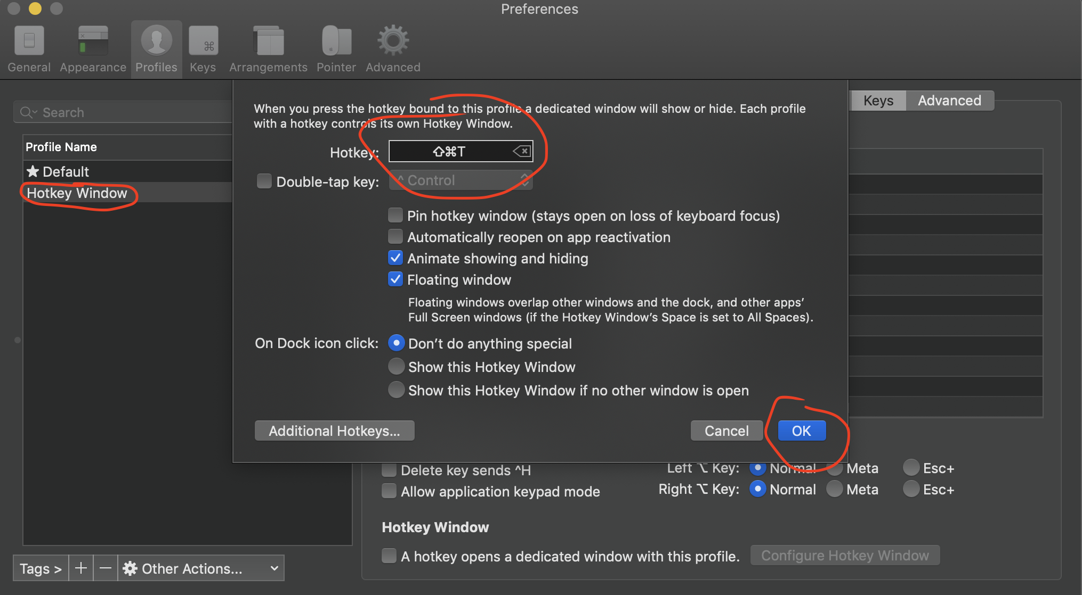The width and height of the screenshot is (1082, 595).
Task: Open the Advanced preferences pane
Action: pos(392,48)
